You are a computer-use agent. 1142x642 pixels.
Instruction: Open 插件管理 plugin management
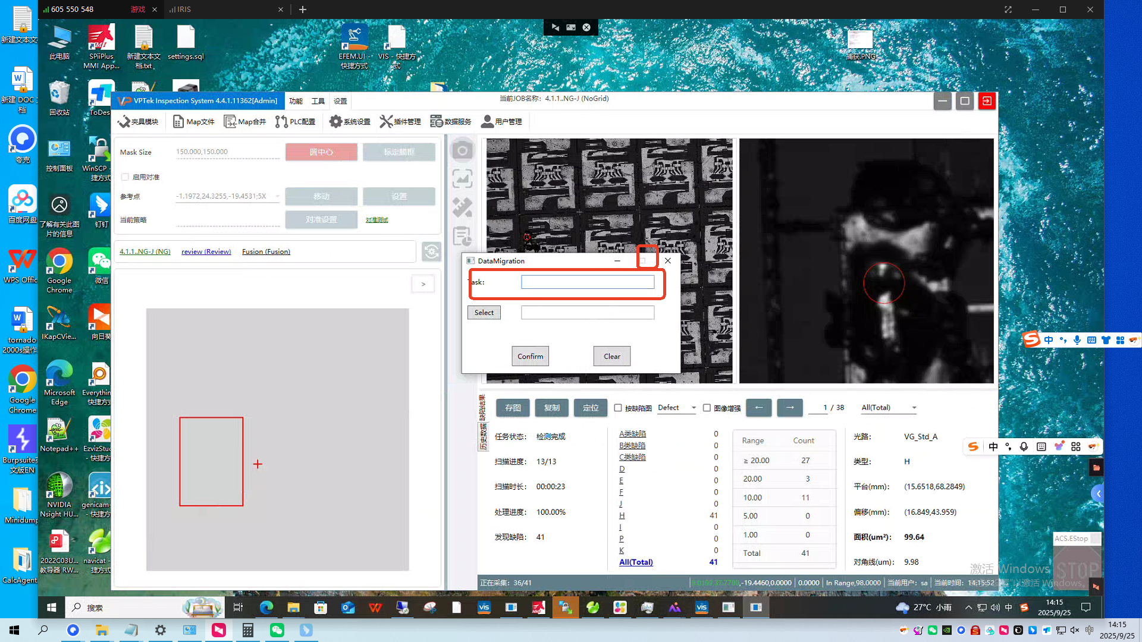pos(400,122)
